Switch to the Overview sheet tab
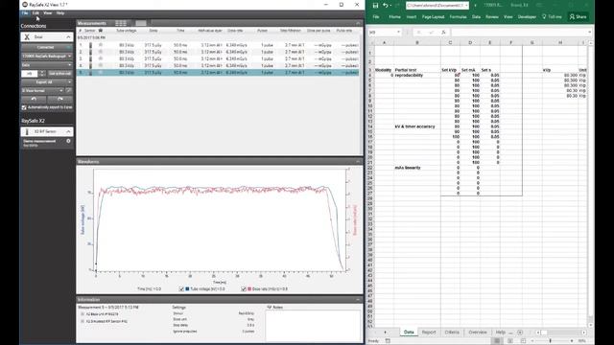This screenshot has width=614, height=345. [478, 333]
